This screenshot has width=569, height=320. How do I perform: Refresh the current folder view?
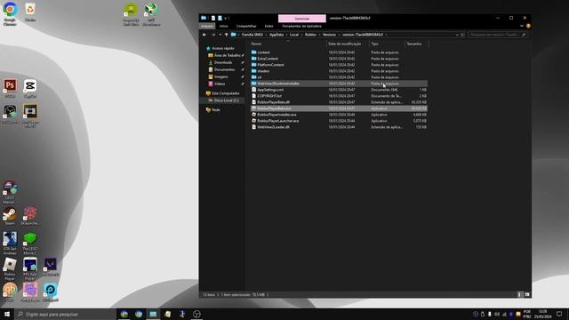coord(462,35)
